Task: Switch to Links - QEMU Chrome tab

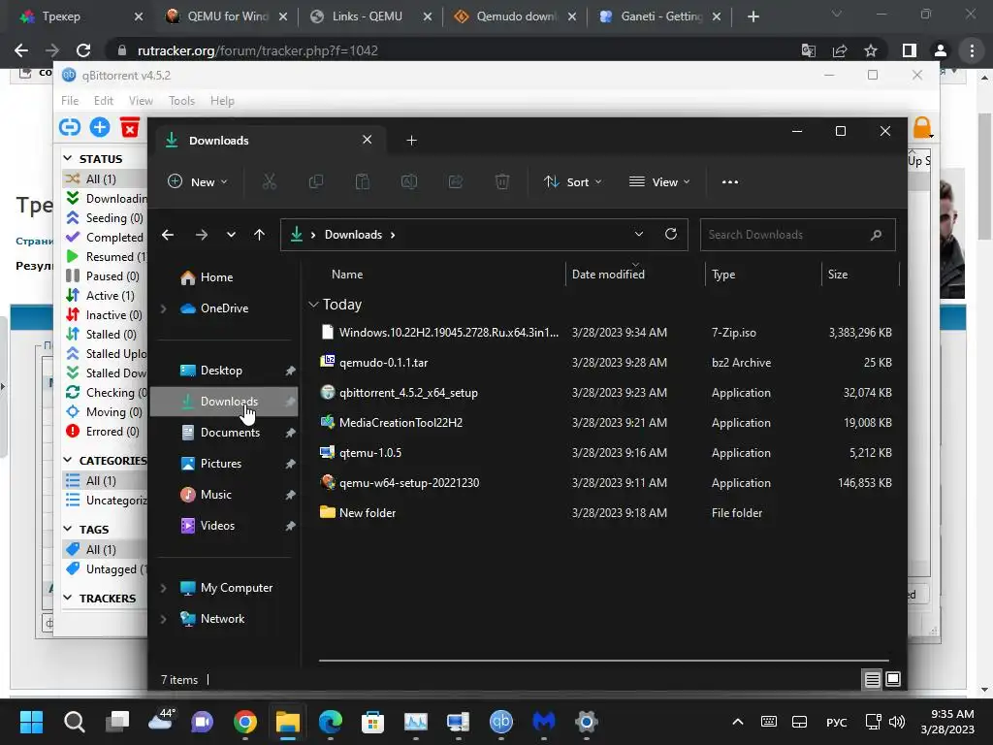Action: coord(366,16)
